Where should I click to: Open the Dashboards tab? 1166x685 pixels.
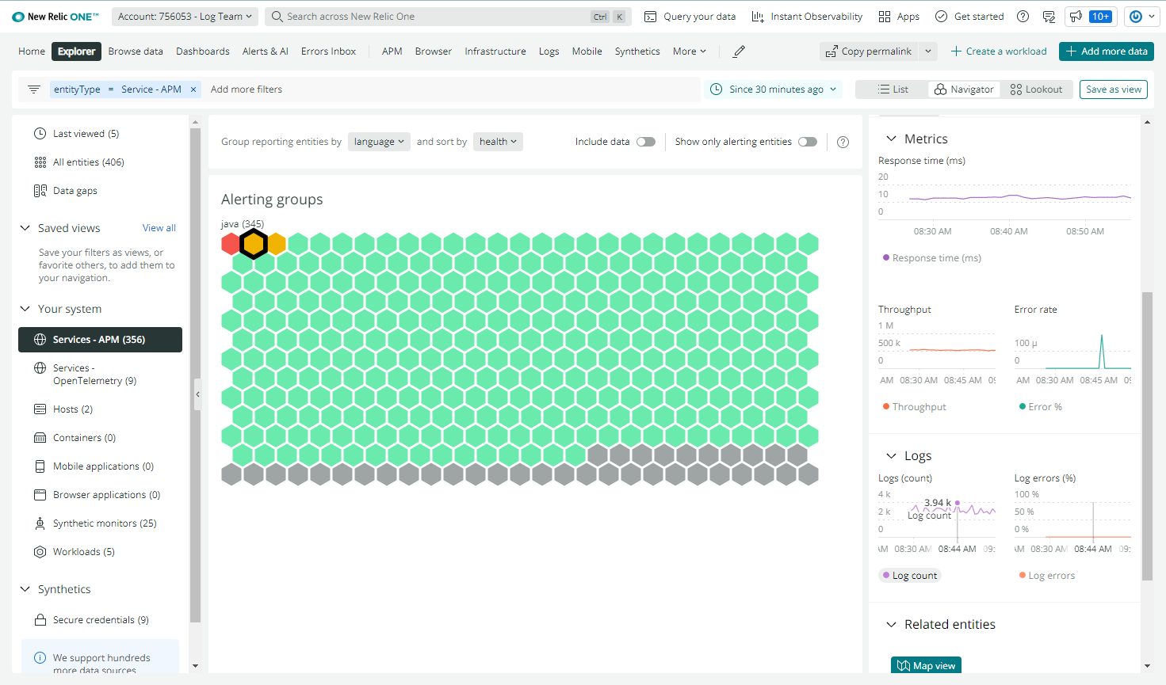[x=203, y=51]
